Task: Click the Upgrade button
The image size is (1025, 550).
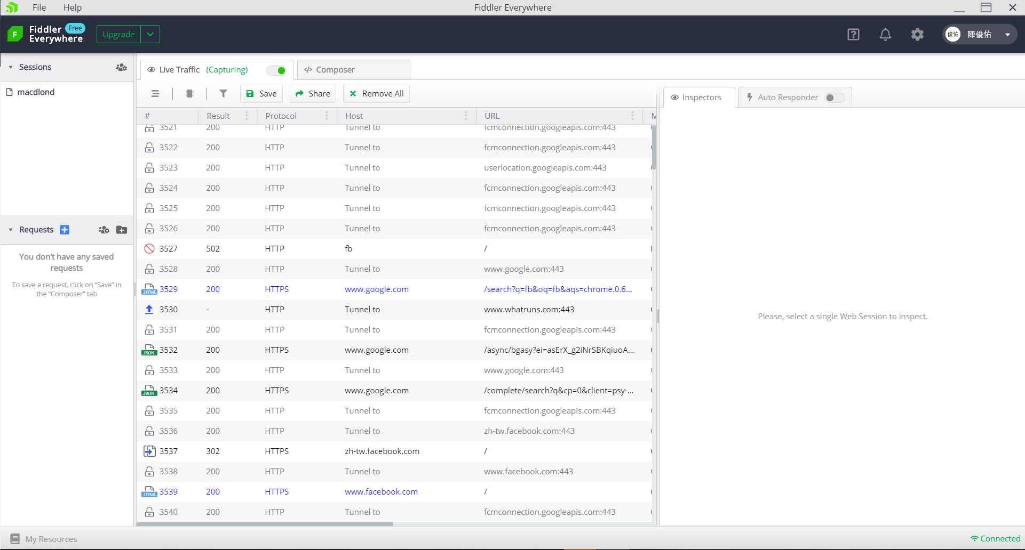Action: [x=118, y=35]
